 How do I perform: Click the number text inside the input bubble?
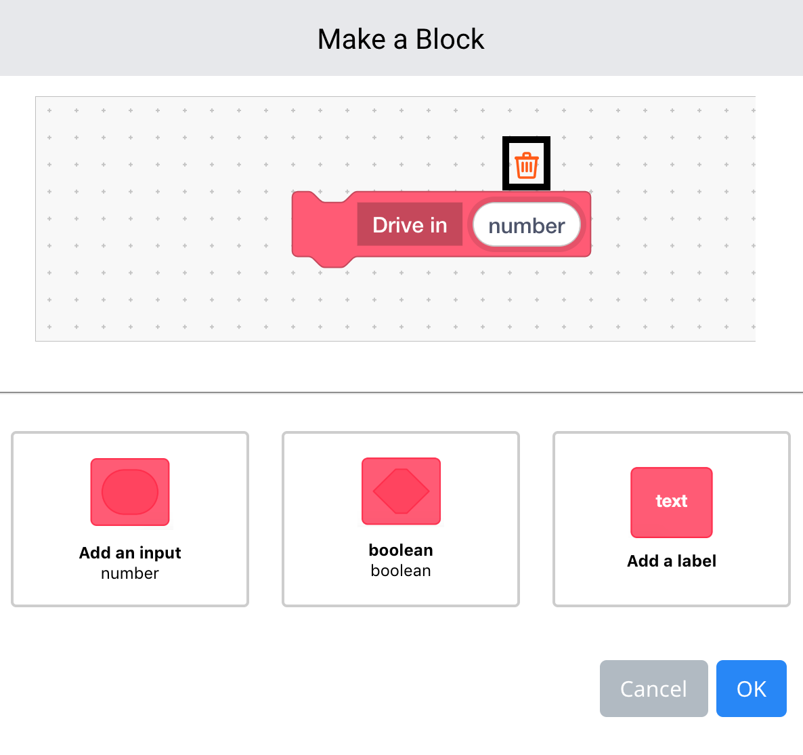point(526,225)
